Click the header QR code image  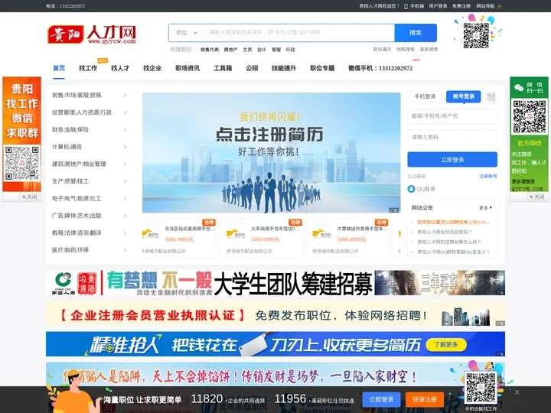[x=476, y=35]
